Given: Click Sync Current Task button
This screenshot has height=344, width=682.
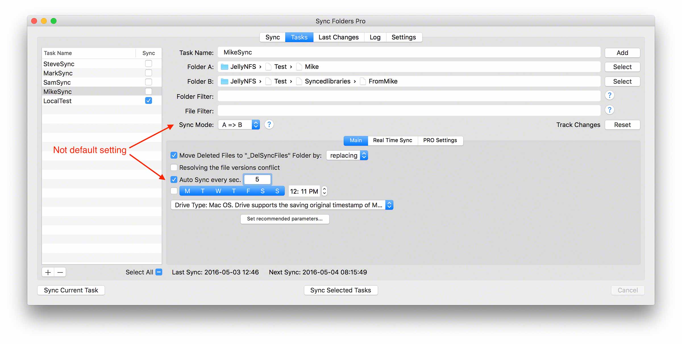Looking at the screenshot, I should 71,290.
